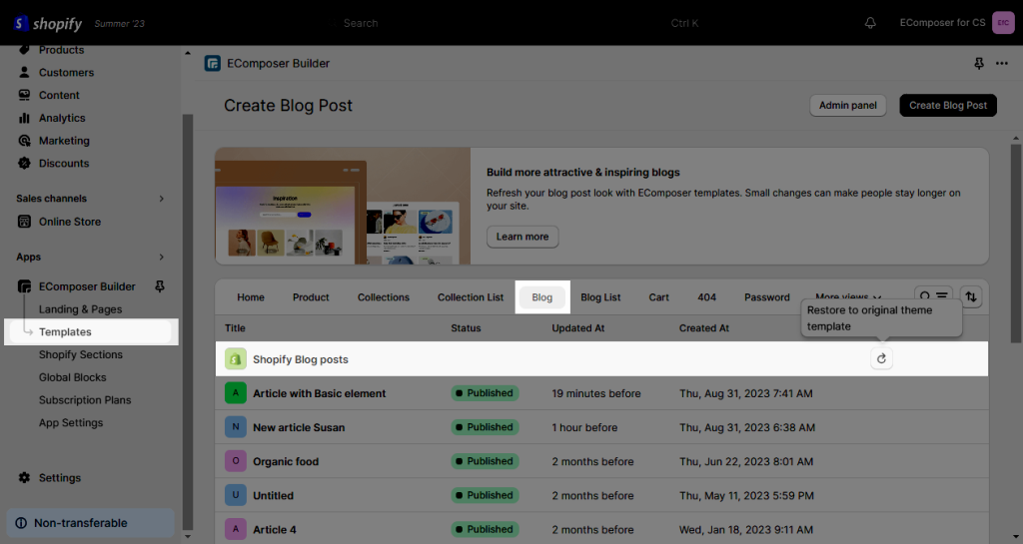Restore Shopify Blog posts to original template
The width and height of the screenshot is (1023, 544).
(881, 359)
